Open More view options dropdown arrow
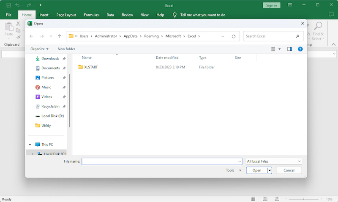 point(280,49)
